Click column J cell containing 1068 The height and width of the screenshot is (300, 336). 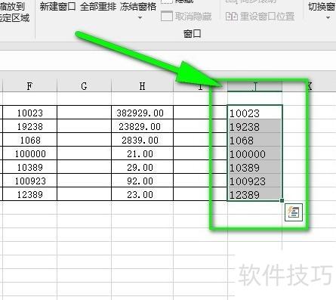(x=254, y=140)
